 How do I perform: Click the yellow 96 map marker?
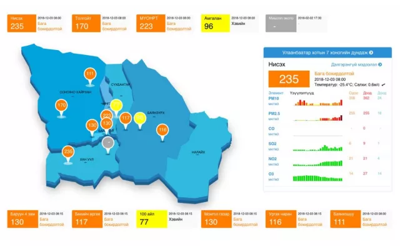click(140, 118)
